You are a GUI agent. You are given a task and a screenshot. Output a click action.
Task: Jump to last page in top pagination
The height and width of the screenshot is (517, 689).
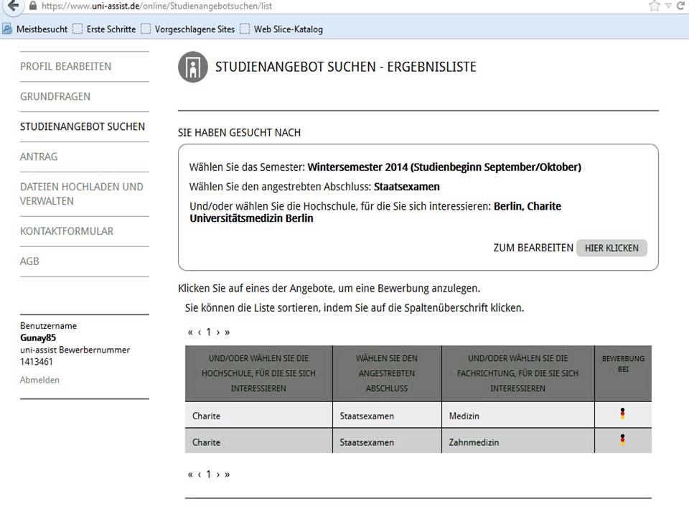(x=228, y=332)
